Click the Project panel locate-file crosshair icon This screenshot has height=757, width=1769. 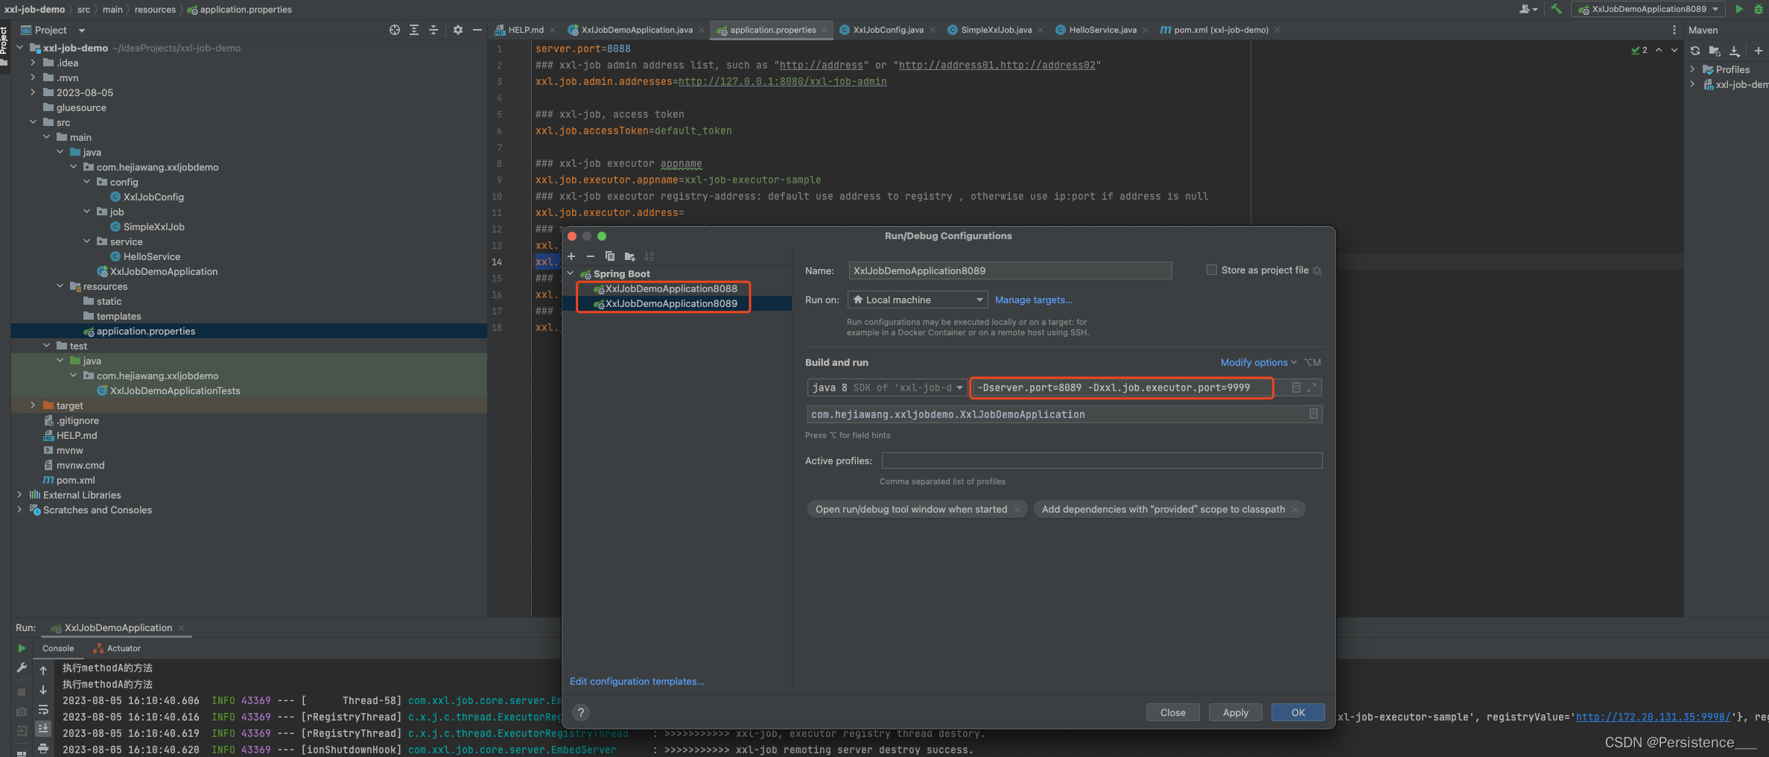[x=395, y=30]
